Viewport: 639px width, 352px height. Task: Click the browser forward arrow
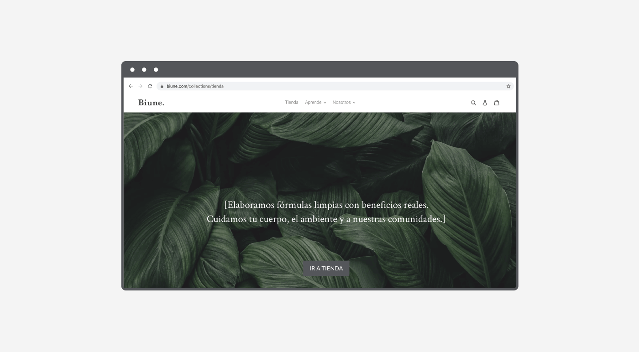click(141, 86)
